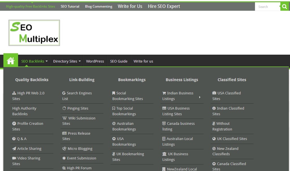This screenshot has width=290, height=171.
Task: Open Write for Us in the top bar
Action: tap(130, 6)
